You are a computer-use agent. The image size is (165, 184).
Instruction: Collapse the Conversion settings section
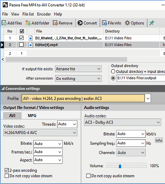coord(3,88)
